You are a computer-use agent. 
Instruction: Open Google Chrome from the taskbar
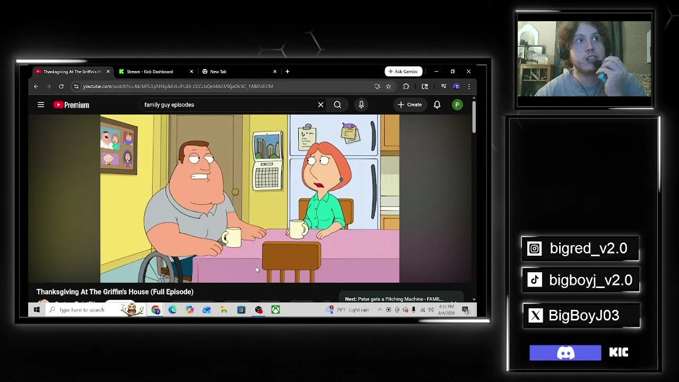coord(155,310)
